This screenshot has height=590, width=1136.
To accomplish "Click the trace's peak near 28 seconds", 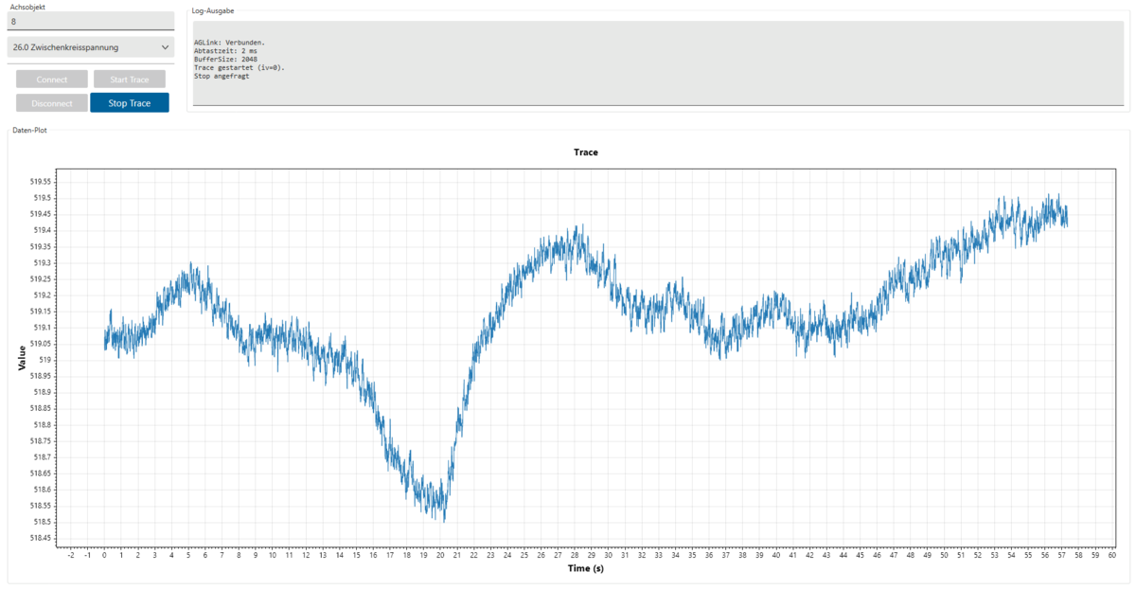I will (577, 228).
